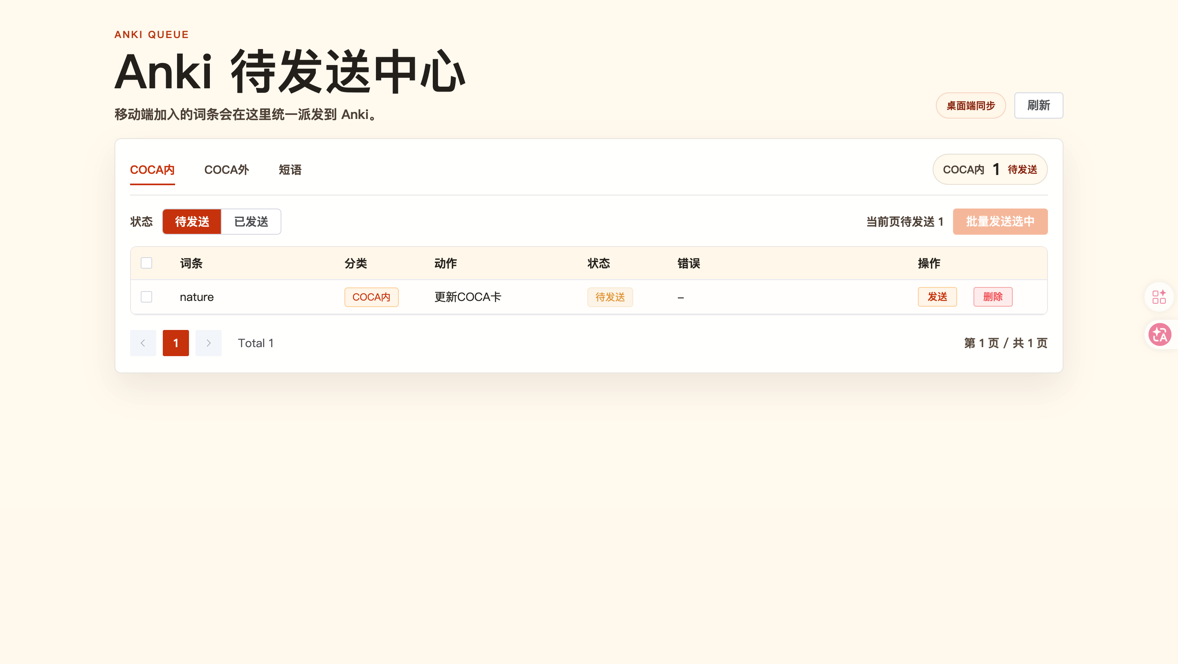
Task: Click the COCA内 category tag in nature row
Action: click(371, 297)
